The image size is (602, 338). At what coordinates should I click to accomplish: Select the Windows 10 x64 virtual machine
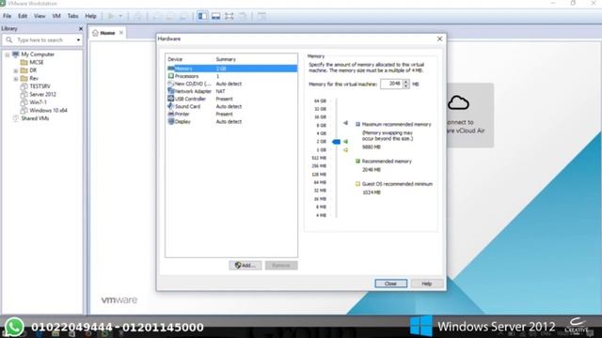[48, 111]
